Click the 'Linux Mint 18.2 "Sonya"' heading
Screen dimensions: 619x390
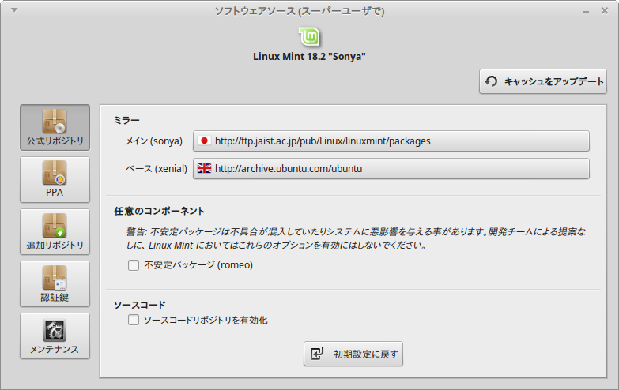pyautogui.click(x=310, y=57)
